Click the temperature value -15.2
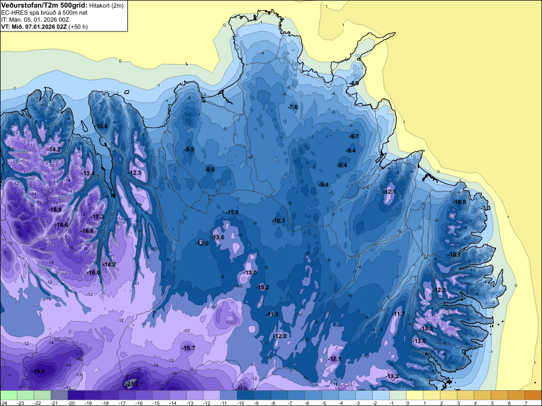The height and width of the screenshot is (406, 542). (x=262, y=287)
